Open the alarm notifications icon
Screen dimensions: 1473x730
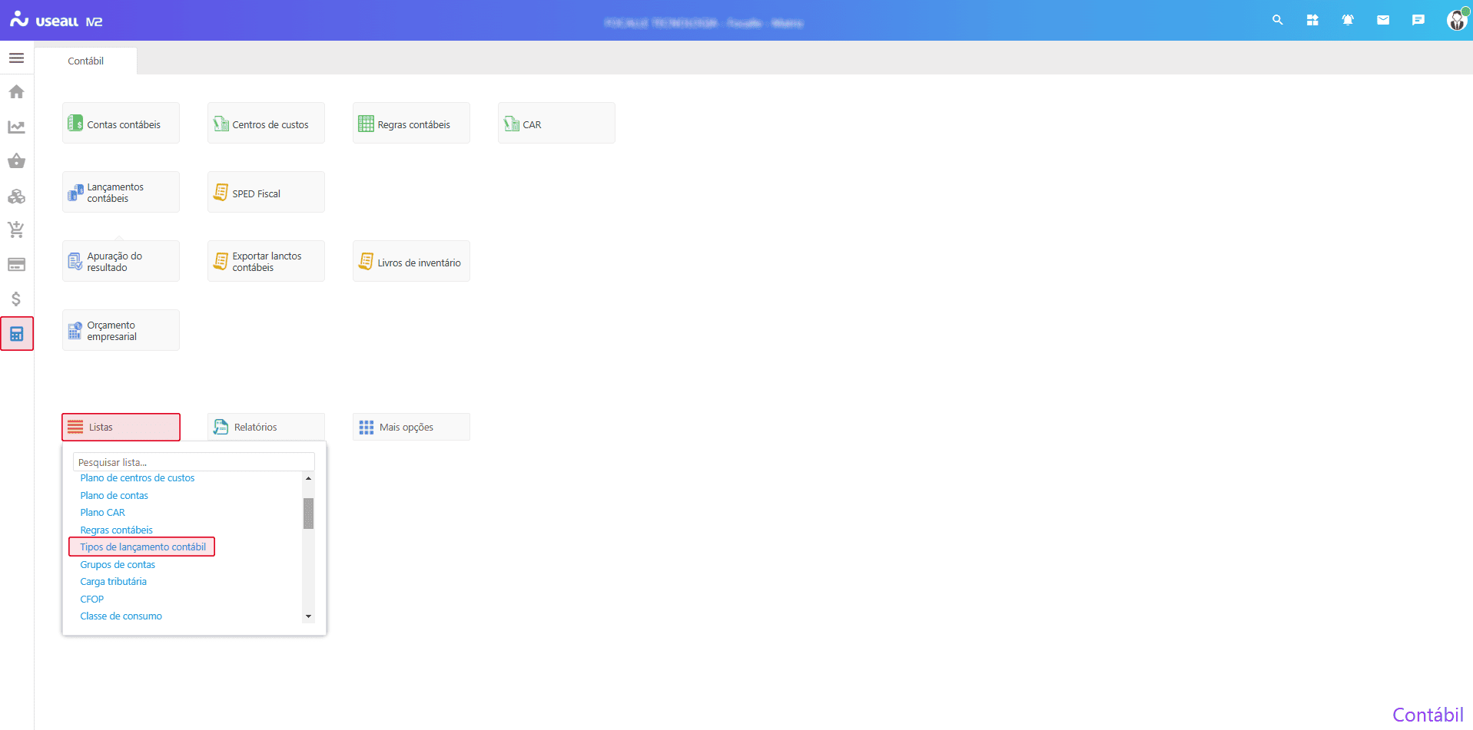(x=1348, y=20)
